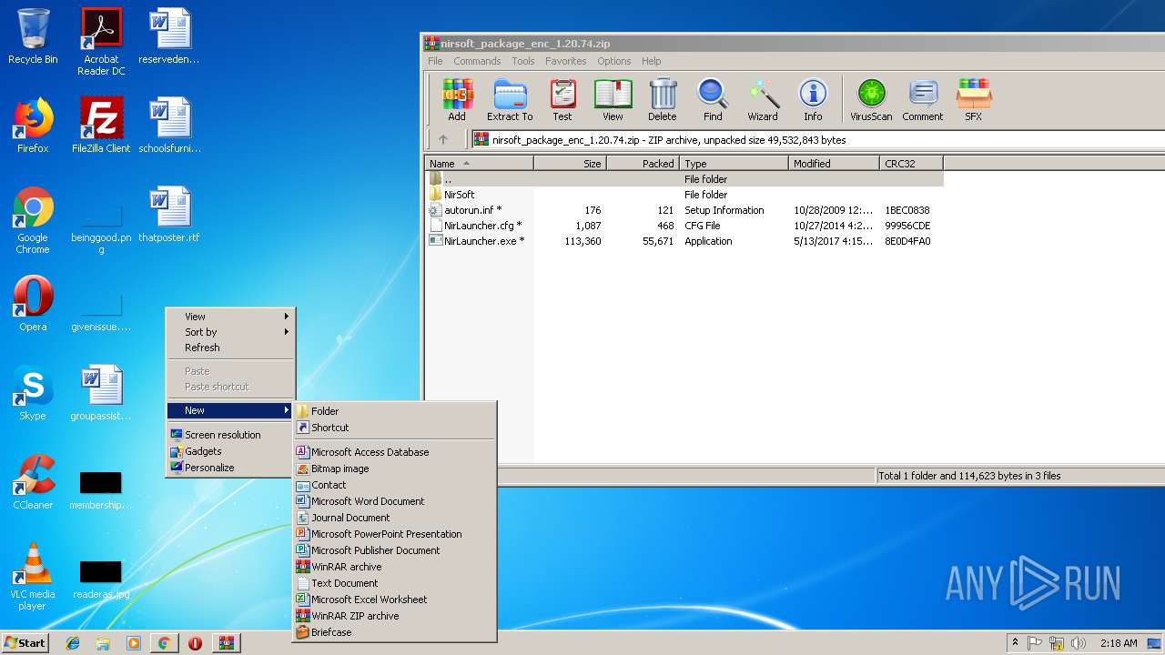Create new Microsoft Word Document

[394, 501]
